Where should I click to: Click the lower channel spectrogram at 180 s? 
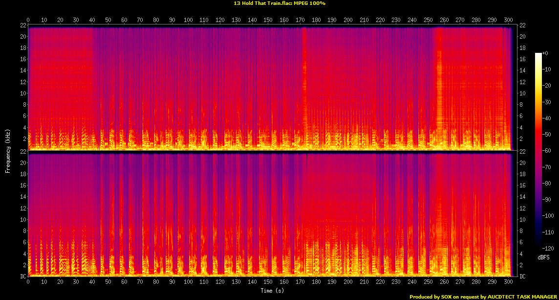[x=316, y=215]
